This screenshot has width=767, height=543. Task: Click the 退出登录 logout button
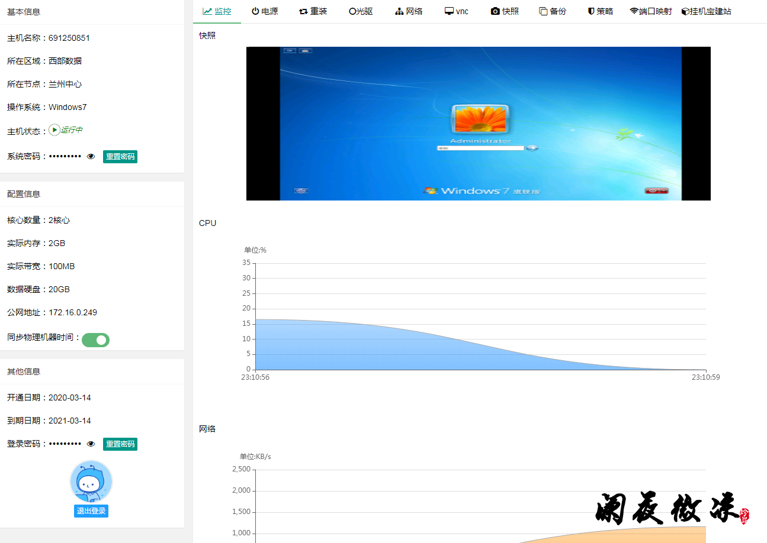pyautogui.click(x=91, y=511)
